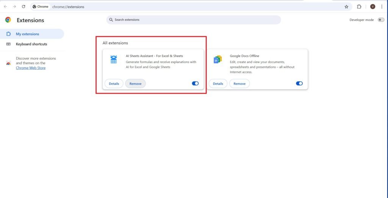388x198 pixels.
Task: Turn off Google Docs Offline extension
Action: (x=299, y=84)
